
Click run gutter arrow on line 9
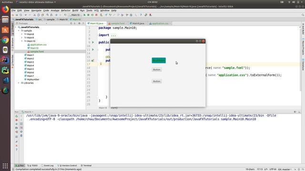93,42
